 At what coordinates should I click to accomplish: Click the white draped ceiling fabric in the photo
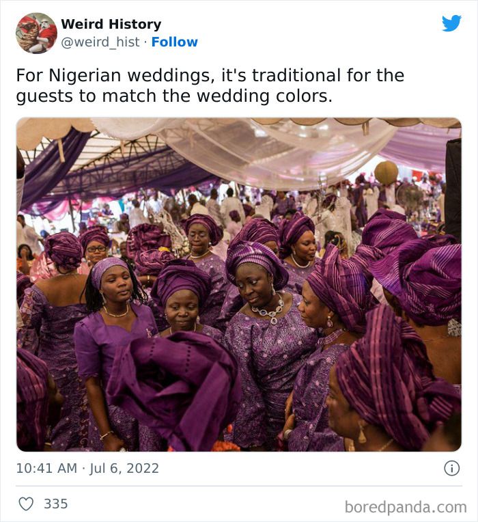273,147
